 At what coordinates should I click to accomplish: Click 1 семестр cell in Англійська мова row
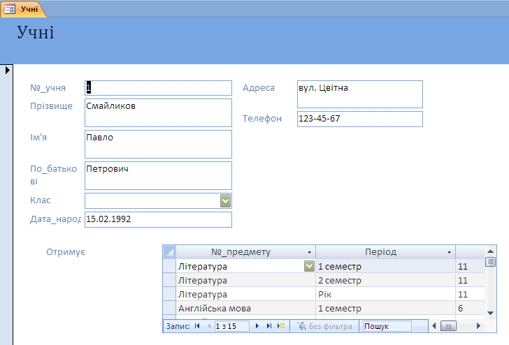click(x=385, y=308)
